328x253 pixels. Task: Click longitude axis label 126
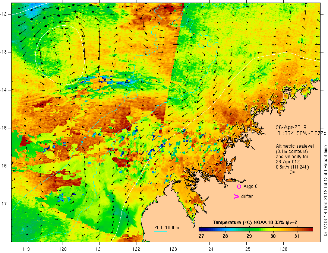(283, 249)
